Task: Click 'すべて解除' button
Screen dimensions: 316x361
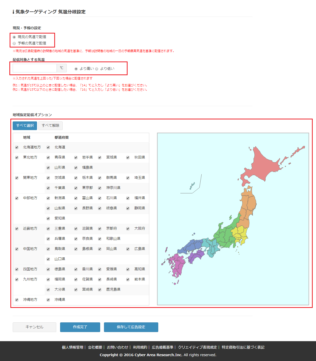Action: click(x=50, y=125)
